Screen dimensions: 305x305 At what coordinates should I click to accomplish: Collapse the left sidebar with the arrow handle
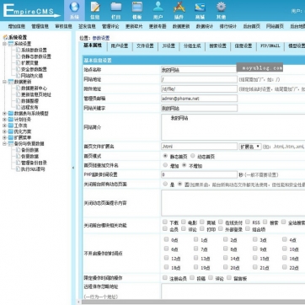73,168
